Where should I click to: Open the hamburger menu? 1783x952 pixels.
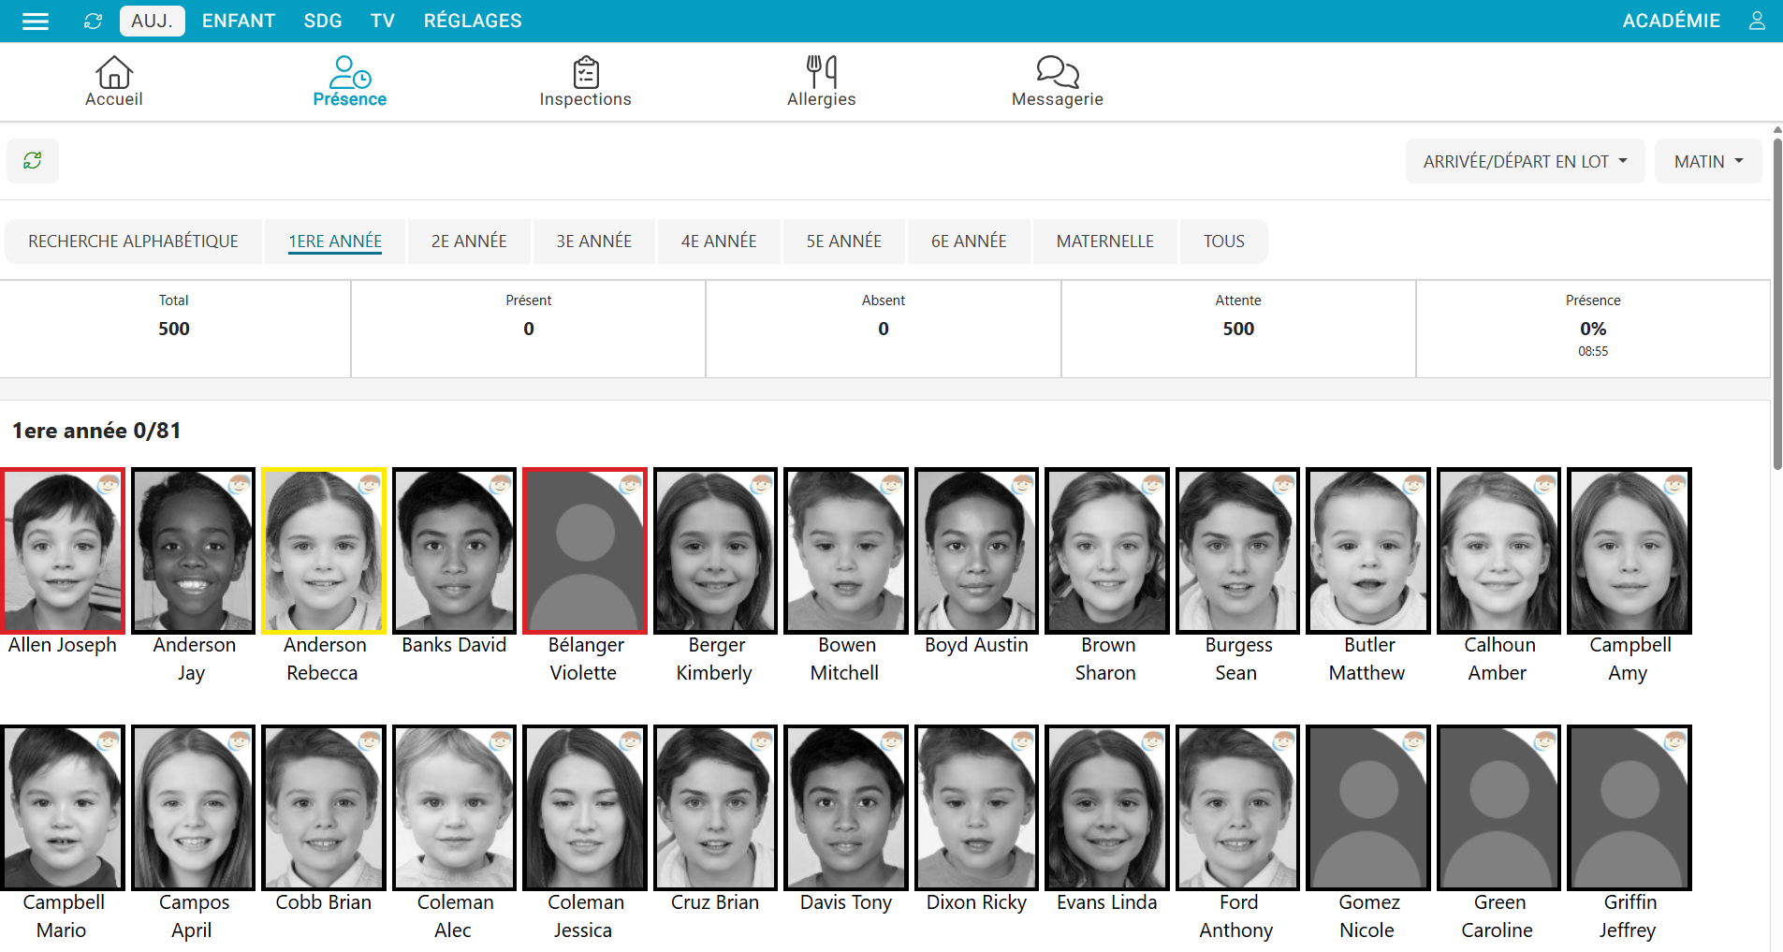coord(36,21)
